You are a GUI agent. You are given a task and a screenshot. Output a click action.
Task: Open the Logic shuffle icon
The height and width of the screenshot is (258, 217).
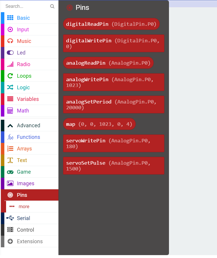(x=10, y=87)
